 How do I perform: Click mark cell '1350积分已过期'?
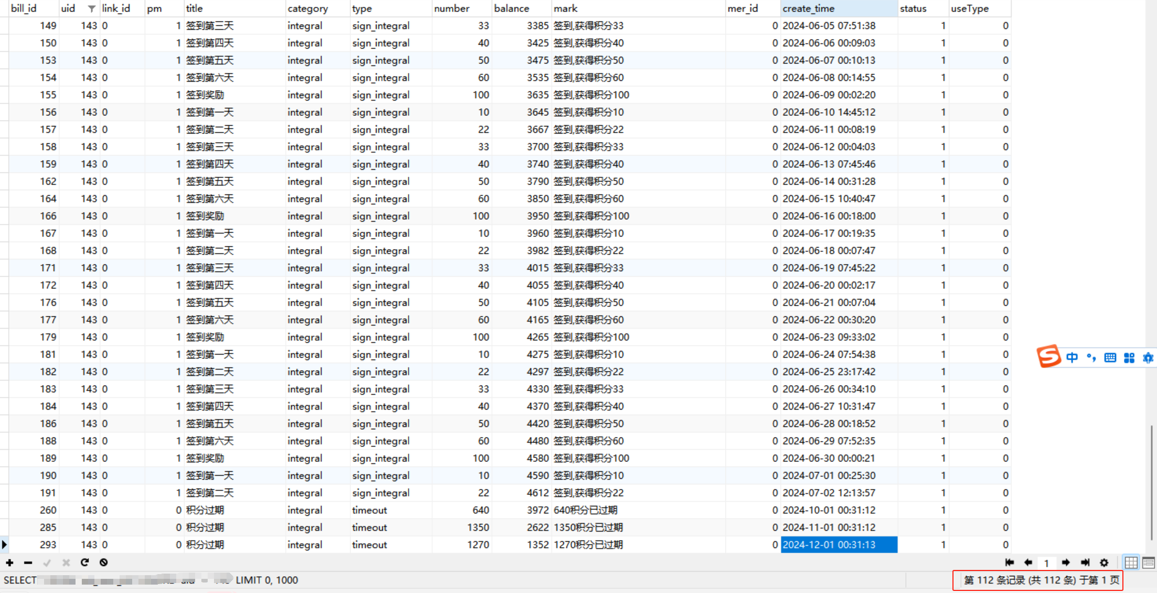pyautogui.click(x=638, y=527)
